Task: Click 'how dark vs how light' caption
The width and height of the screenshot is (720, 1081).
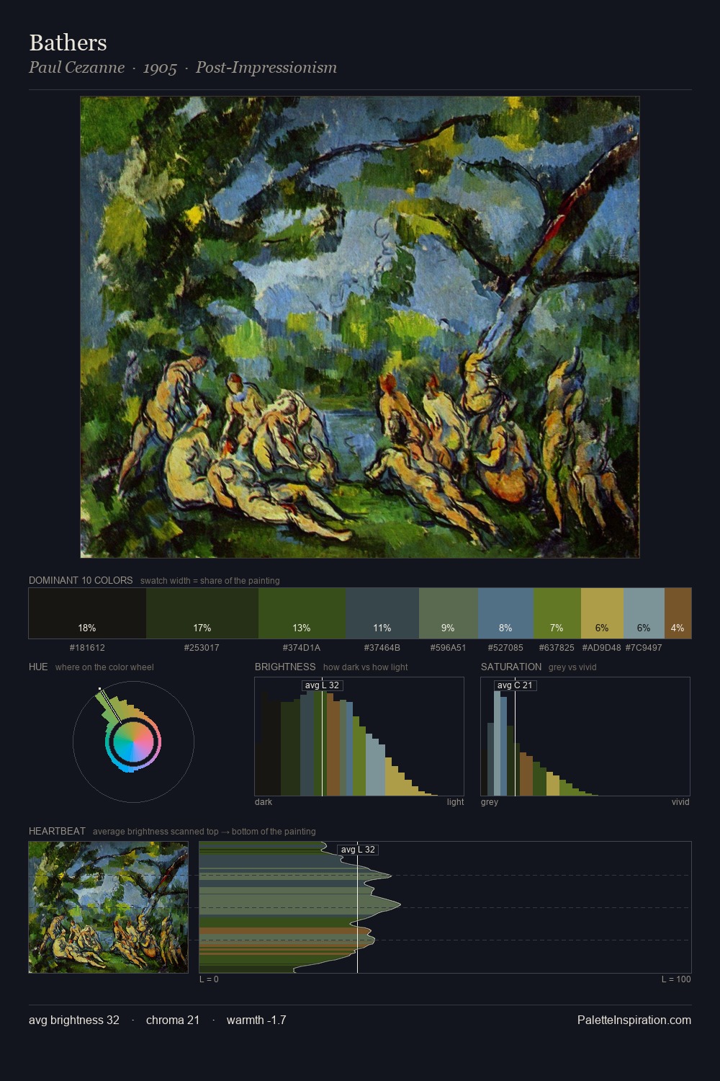Action: tap(366, 667)
